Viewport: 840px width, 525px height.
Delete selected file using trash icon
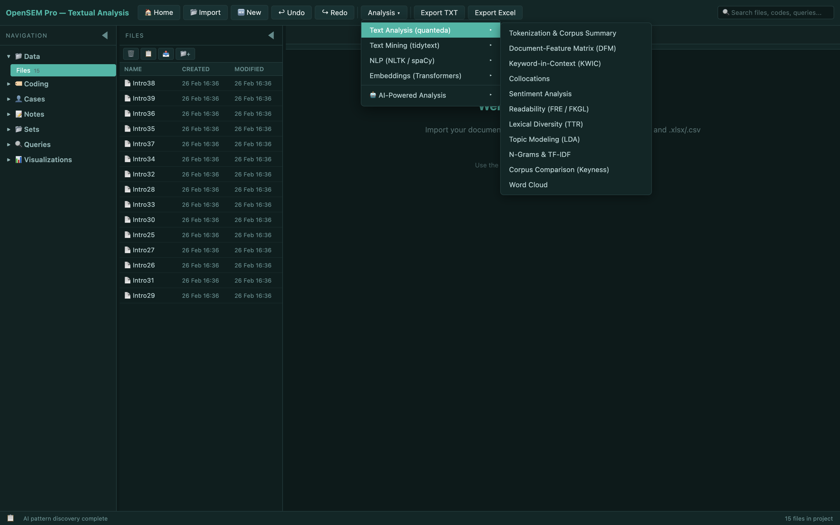point(131,54)
